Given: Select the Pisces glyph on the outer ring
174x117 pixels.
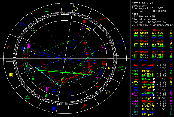Looking at the screenshot, I should [x=119, y=42].
